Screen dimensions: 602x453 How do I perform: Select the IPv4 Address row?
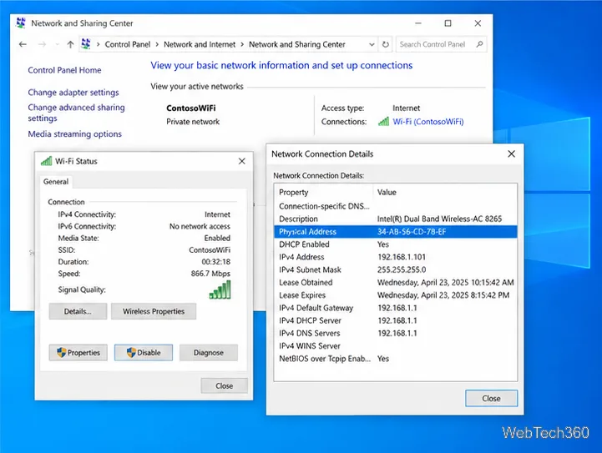(x=396, y=257)
